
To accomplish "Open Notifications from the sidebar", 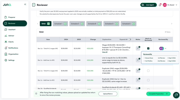I will (x=13, y=48).
